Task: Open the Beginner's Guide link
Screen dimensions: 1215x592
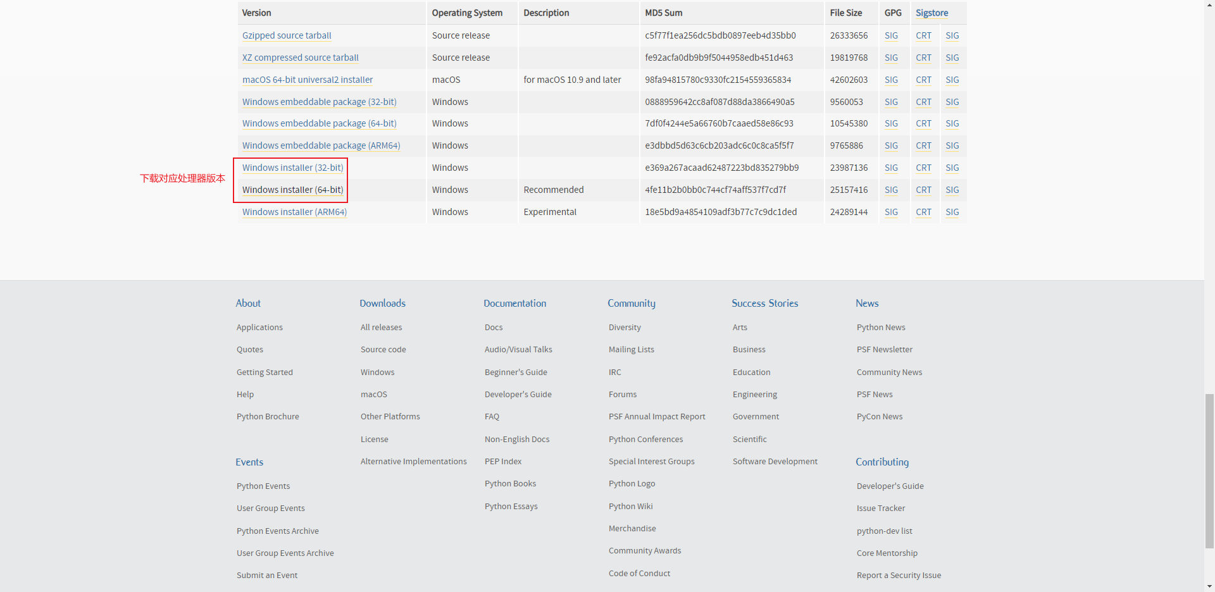Action: pyautogui.click(x=516, y=372)
